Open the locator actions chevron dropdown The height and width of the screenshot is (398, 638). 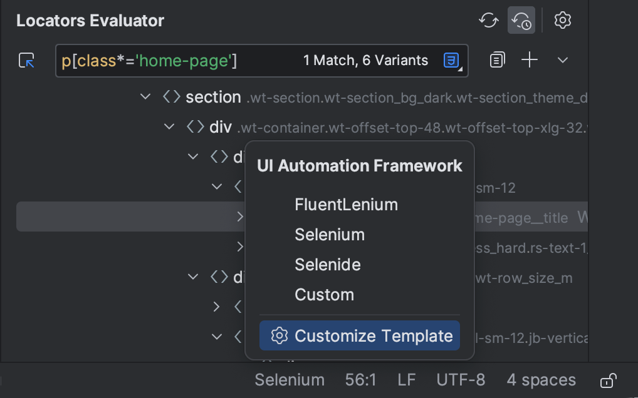click(x=562, y=59)
